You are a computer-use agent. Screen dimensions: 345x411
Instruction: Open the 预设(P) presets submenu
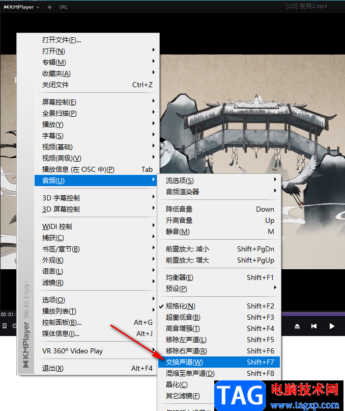click(219, 289)
